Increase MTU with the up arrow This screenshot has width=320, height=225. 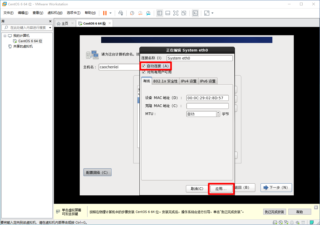(x=218, y=112)
